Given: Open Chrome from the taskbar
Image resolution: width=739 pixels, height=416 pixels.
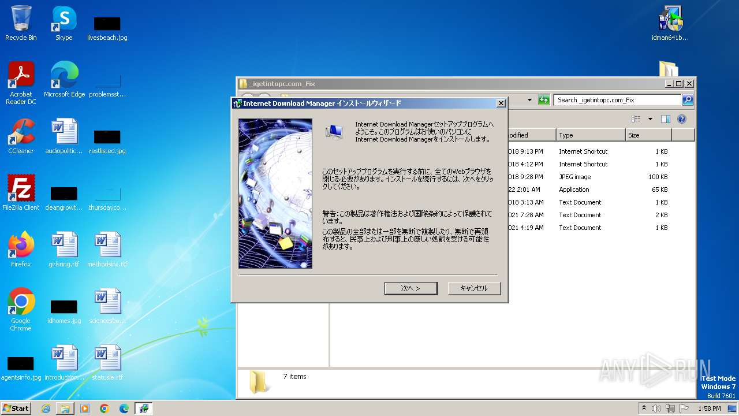Looking at the screenshot, I should [x=104, y=408].
